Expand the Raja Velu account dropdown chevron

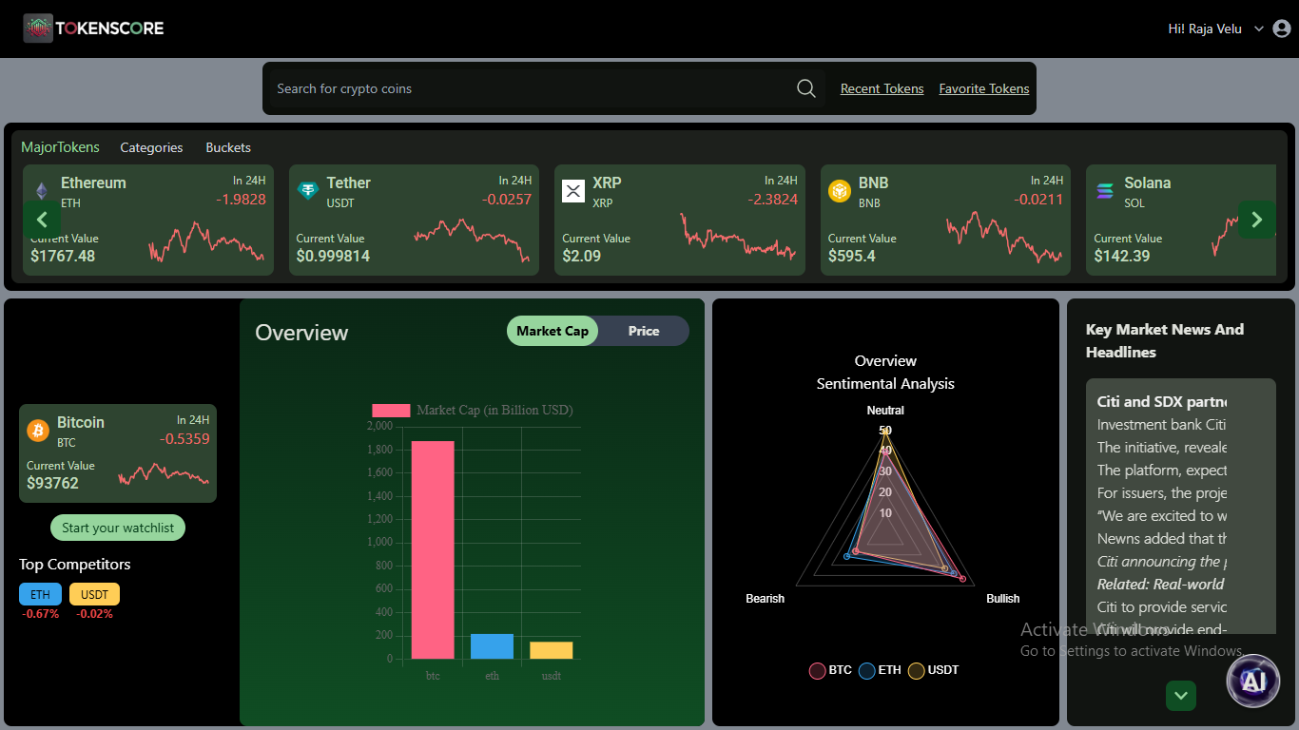click(1259, 29)
